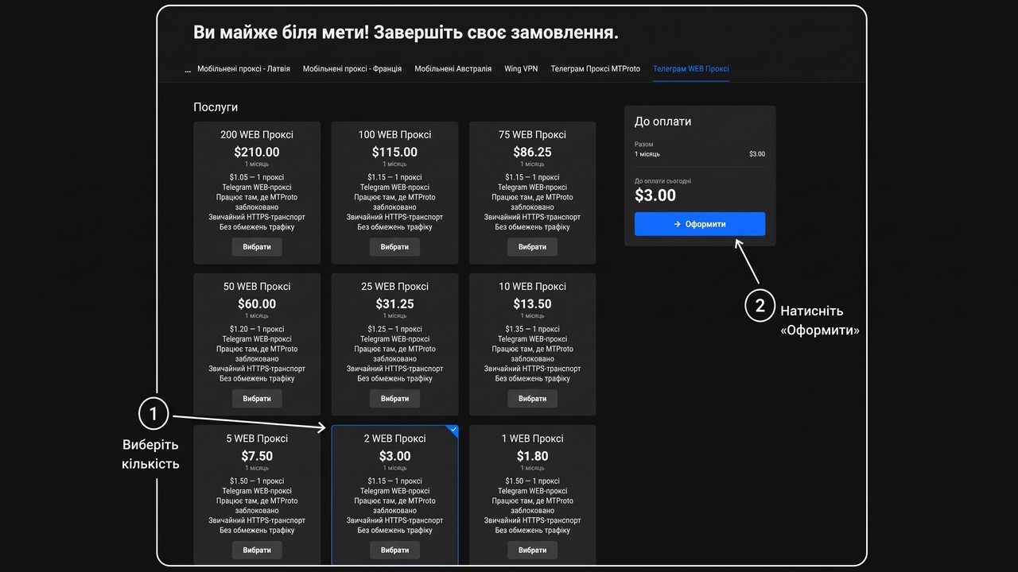Screen dimensions: 1018x572
Task: Hit Вибрати for the 1 WEB Проксі plan
Action: (x=533, y=551)
